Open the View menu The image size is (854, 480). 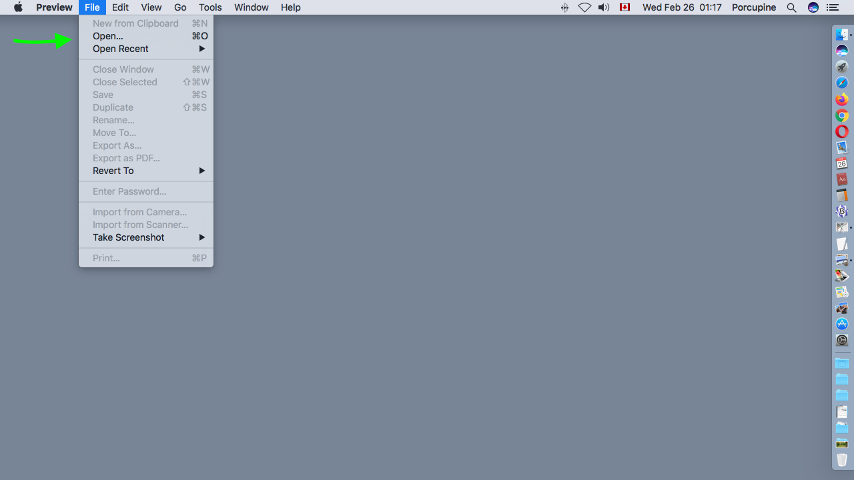151,7
